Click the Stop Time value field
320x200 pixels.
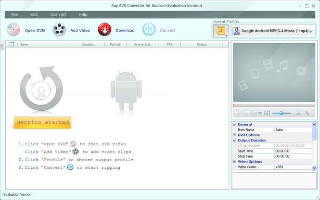pos(293,156)
